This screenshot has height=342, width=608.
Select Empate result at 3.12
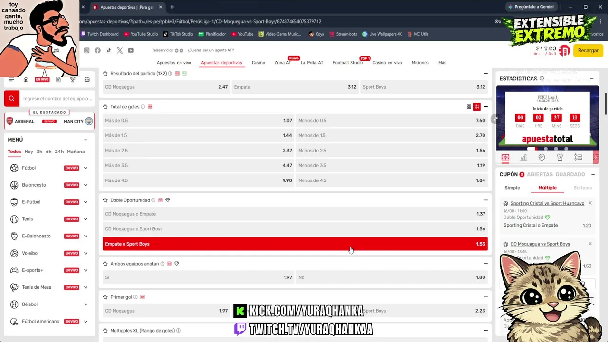point(295,87)
